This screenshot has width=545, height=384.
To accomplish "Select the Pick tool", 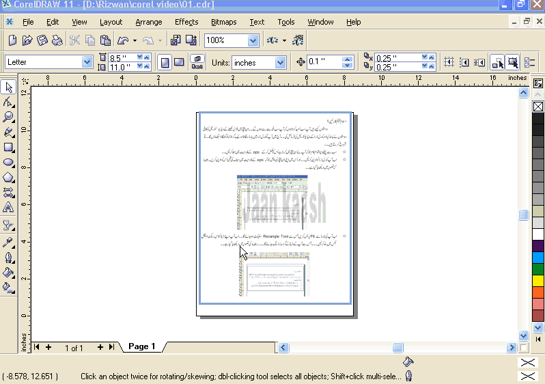I will [x=8, y=87].
